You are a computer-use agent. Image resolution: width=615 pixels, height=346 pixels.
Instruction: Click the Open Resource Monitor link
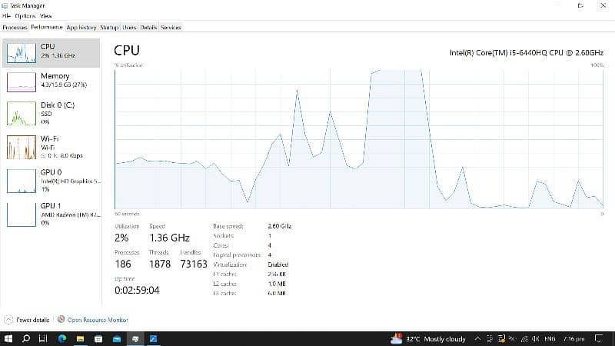click(x=98, y=320)
